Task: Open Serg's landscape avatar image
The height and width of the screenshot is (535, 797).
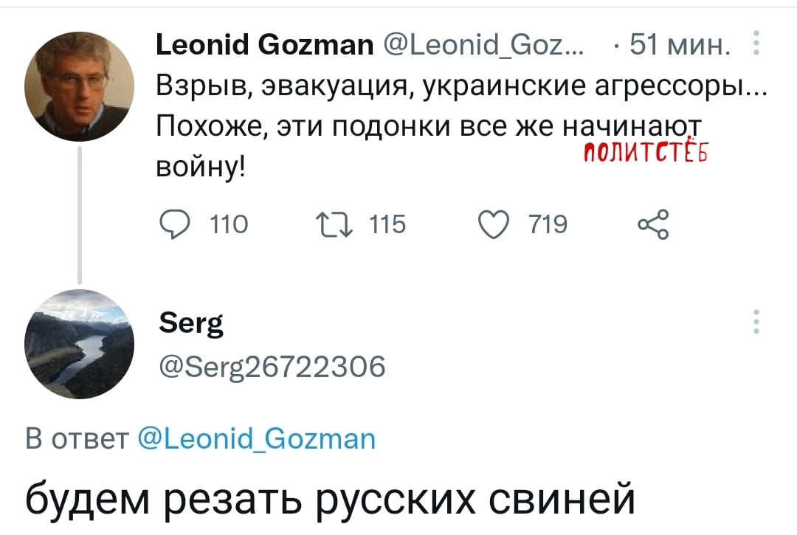Action: tap(80, 344)
